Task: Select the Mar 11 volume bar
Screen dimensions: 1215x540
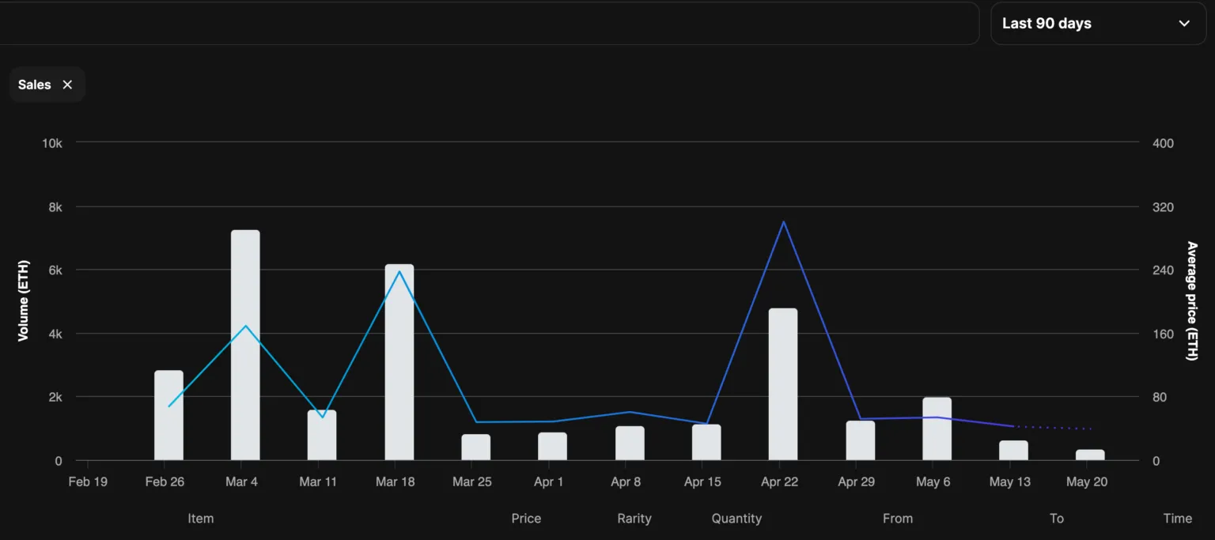Action: pos(322,435)
